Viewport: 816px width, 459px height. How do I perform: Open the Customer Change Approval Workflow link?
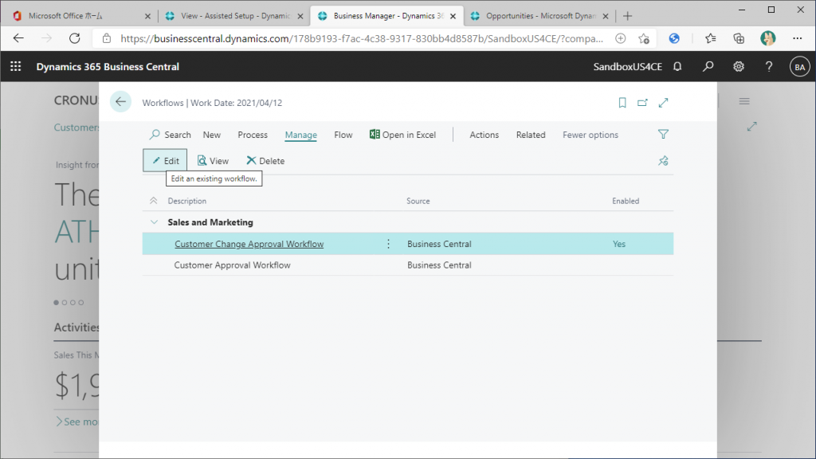click(249, 244)
